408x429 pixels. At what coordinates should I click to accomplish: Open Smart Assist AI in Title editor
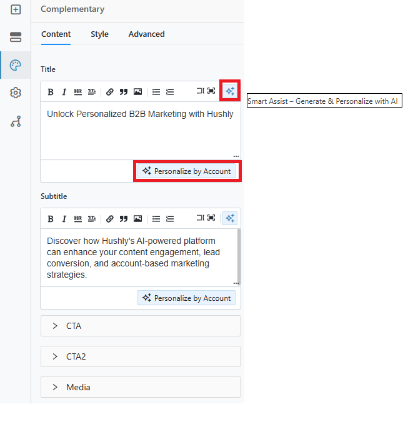(230, 91)
